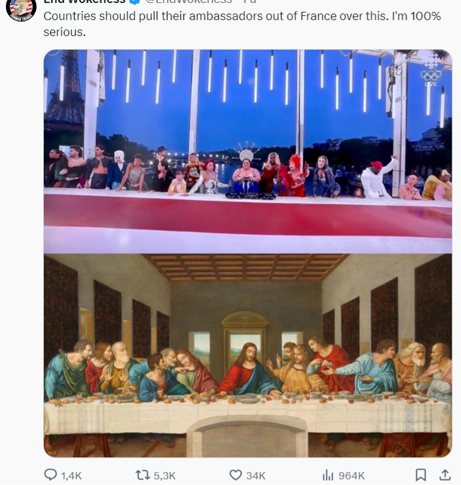Like the tweet with the heart icon
461x485 pixels.
[236, 475]
